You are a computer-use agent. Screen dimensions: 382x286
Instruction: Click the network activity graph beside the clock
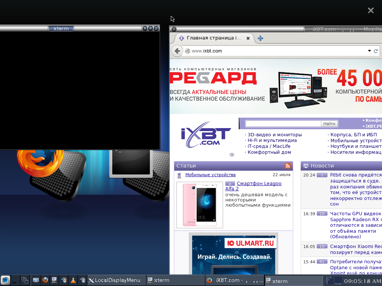coord(338,280)
